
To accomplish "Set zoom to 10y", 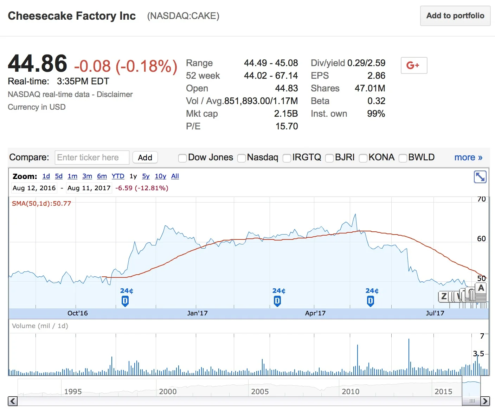I will click(160, 176).
